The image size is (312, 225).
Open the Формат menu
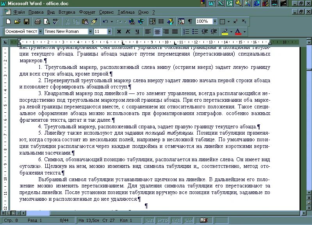click(x=87, y=12)
